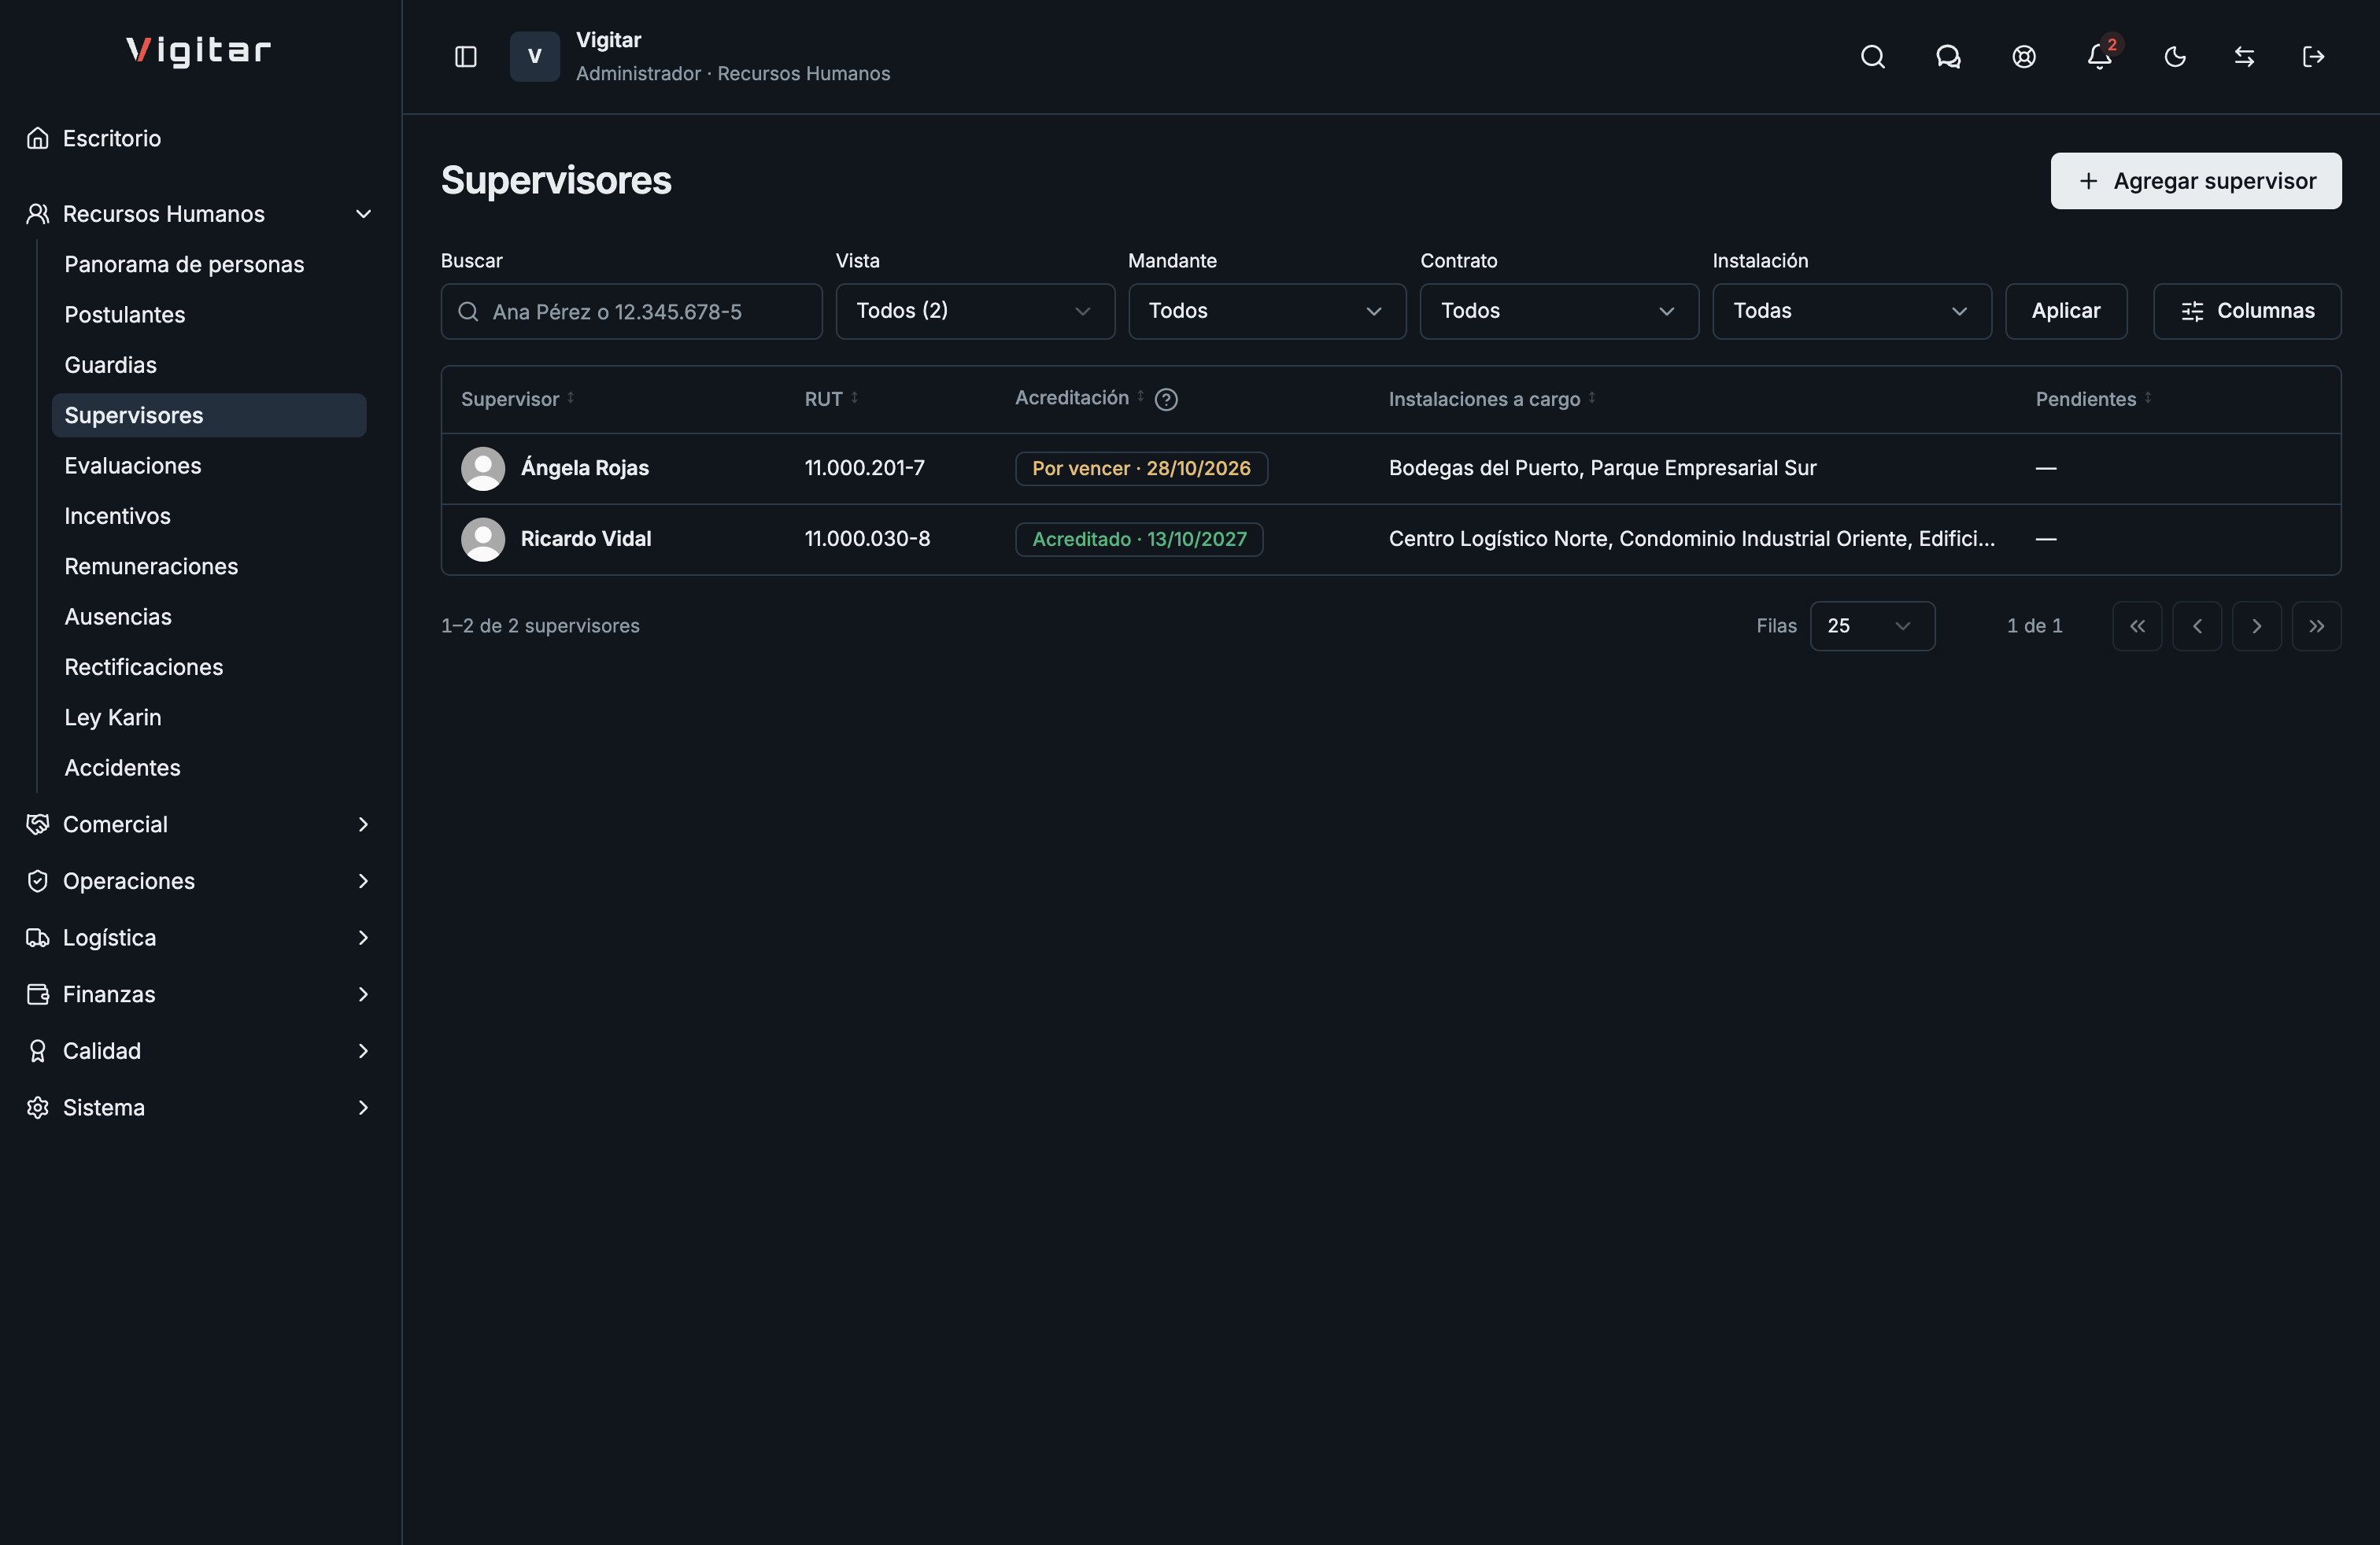Open Ley Karin in sidebar

point(209,717)
